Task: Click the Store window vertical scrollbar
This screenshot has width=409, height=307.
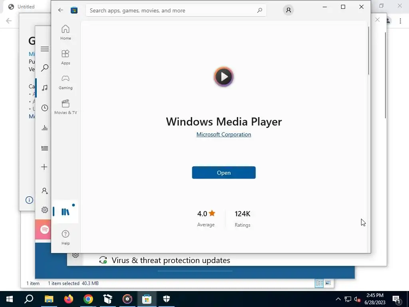Action: click(x=369, y=50)
